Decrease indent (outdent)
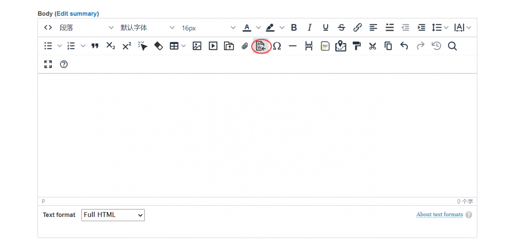The image size is (522, 250). pos(405,28)
